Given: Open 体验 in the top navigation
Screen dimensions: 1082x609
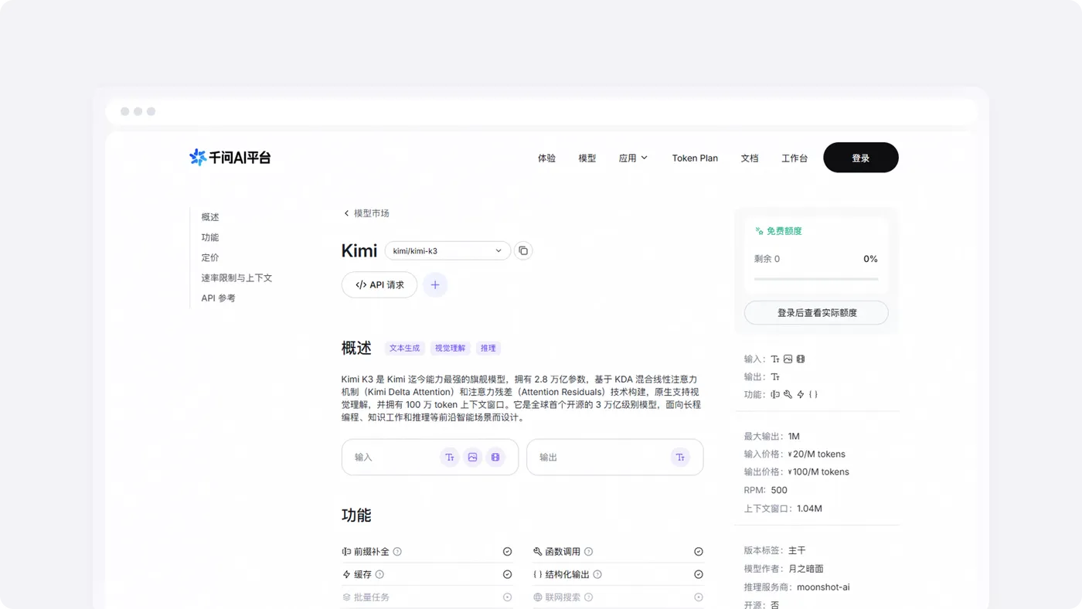Looking at the screenshot, I should coord(546,158).
